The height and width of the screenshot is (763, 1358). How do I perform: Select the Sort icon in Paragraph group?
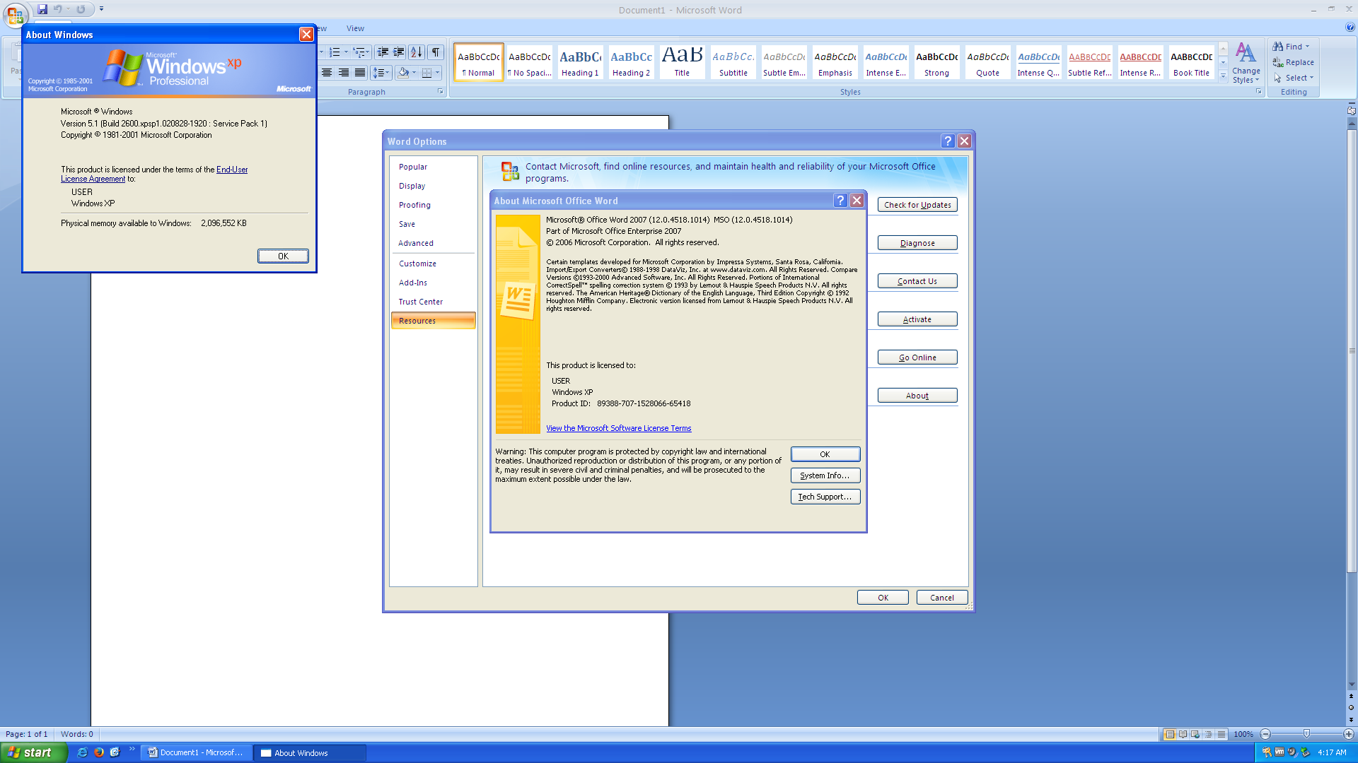pos(417,52)
